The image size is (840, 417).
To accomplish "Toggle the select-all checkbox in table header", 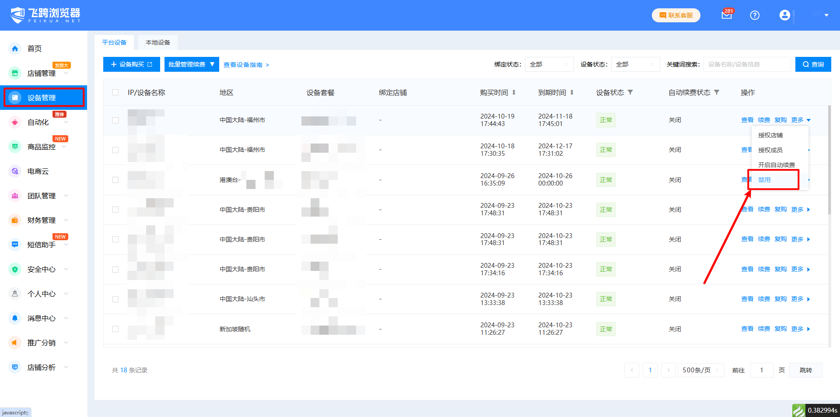I will click(115, 92).
